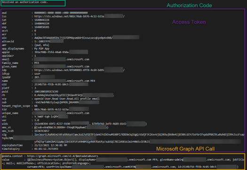This screenshot has height=170, width=247.
Task: Click the "NA" value beside tenant_region_scope
Action: [36, 106]
